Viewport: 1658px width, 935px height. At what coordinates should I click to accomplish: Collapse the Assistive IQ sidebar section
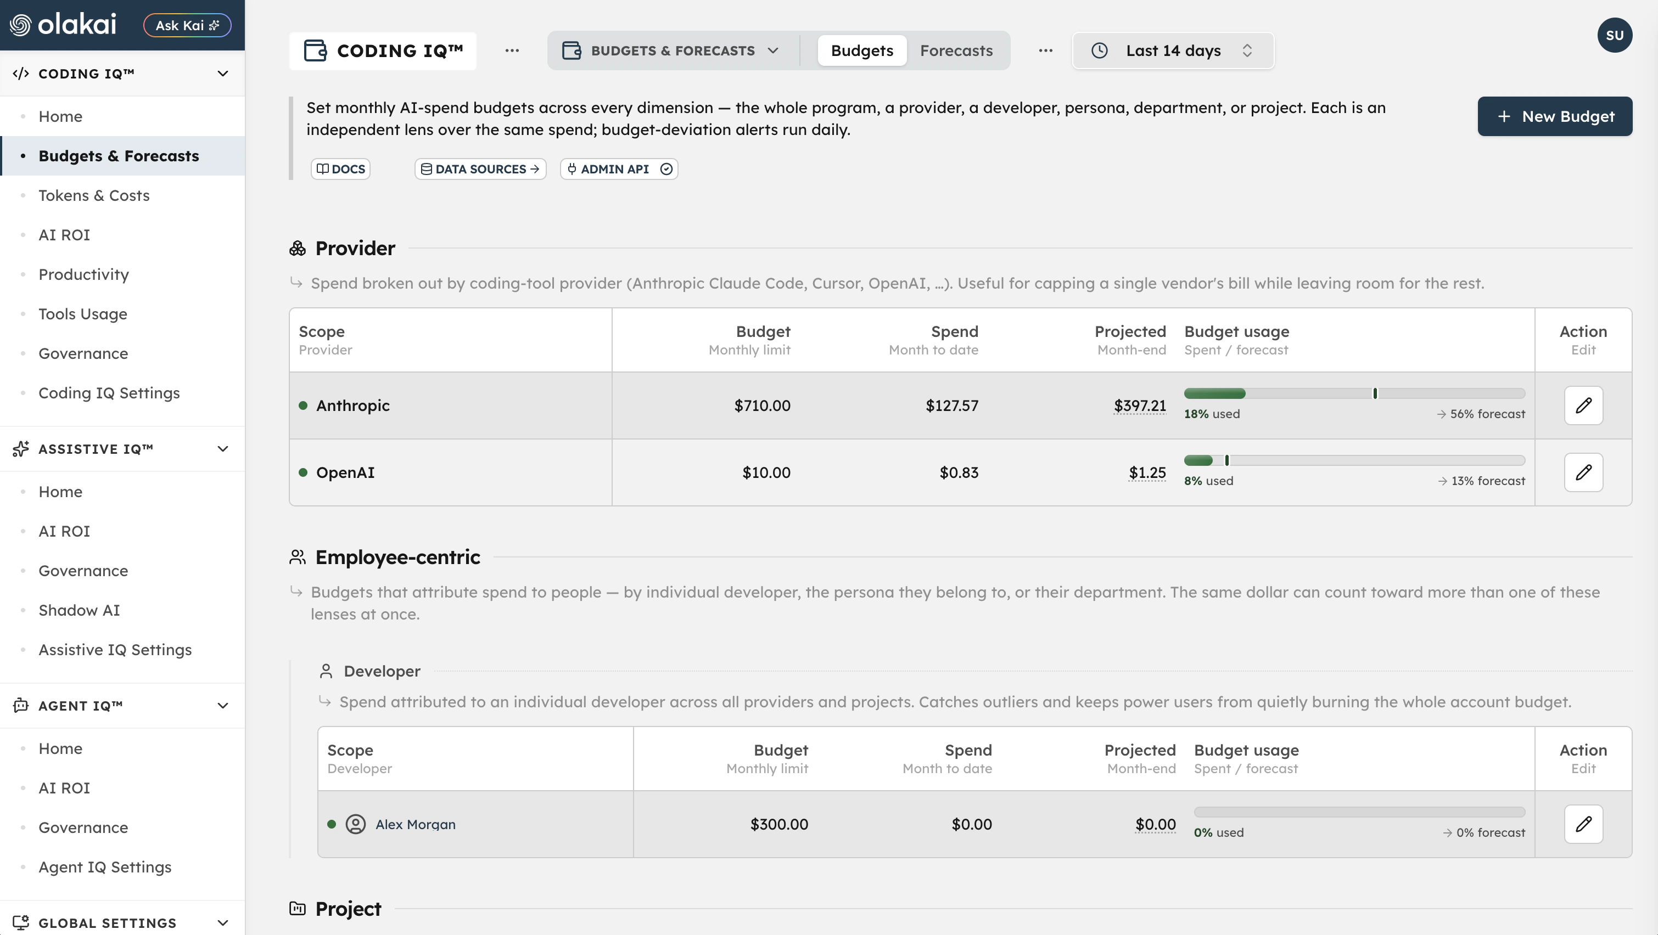tap(223, 448)
